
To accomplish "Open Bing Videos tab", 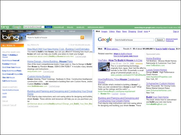I will (x=20, y=31).
